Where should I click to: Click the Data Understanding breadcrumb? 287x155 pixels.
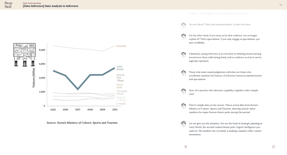pyautogui.click(x=32, y=3)
